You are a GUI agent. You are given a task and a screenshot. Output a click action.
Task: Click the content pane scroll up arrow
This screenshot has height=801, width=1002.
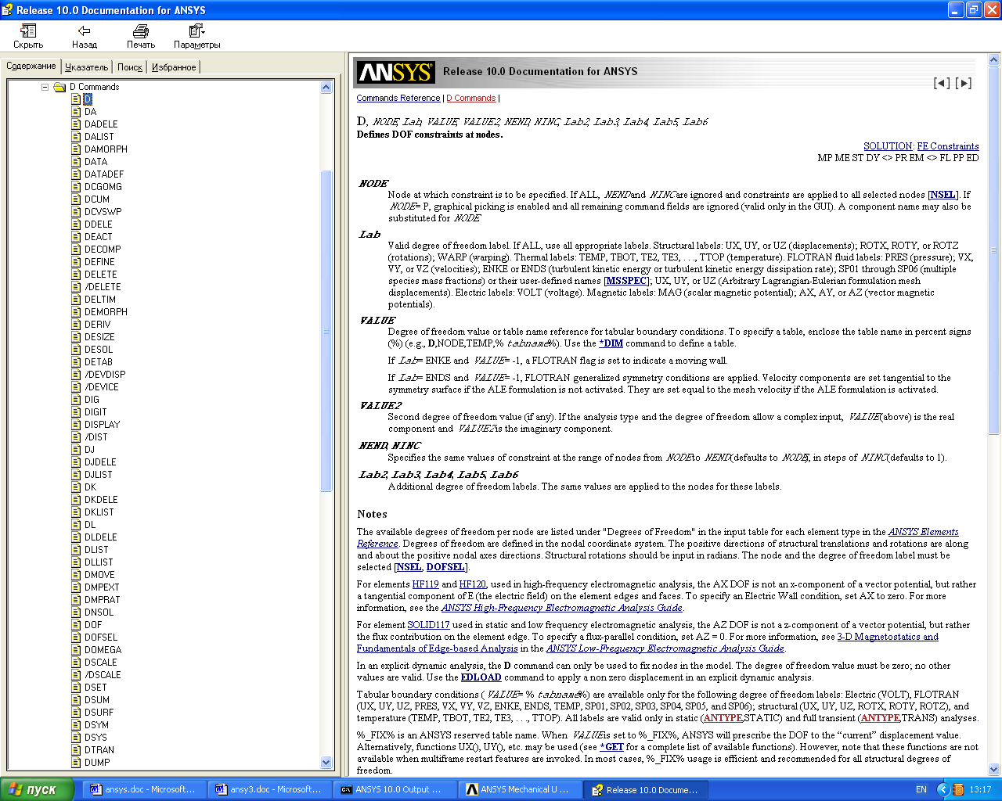(x=994, y=59)
